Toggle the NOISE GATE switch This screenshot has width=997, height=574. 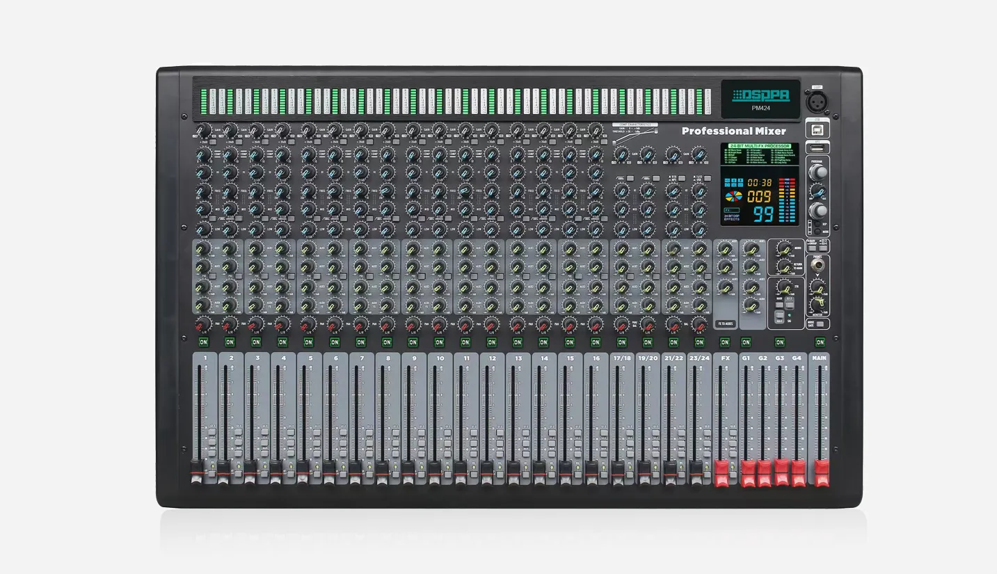(x=819, y=324)
